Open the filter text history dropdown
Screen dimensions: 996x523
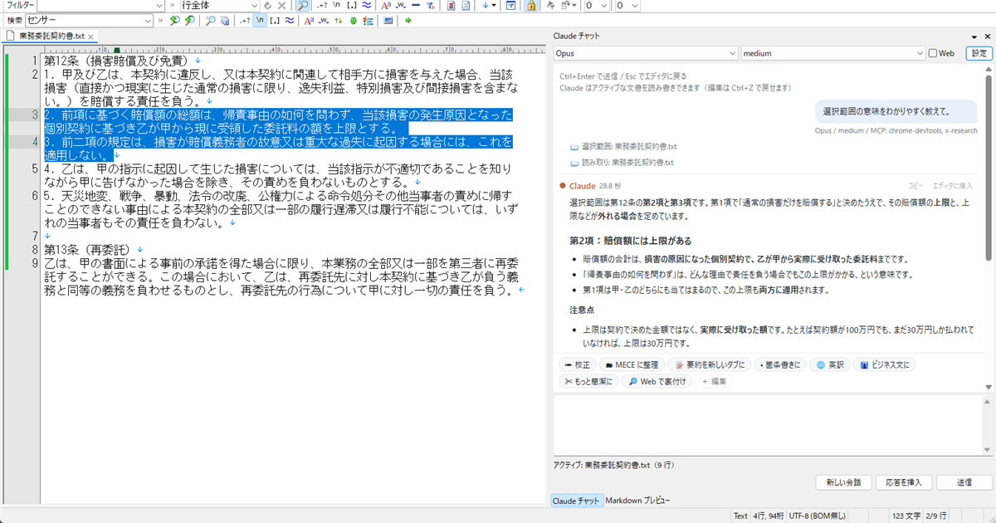tap(159, 6)
